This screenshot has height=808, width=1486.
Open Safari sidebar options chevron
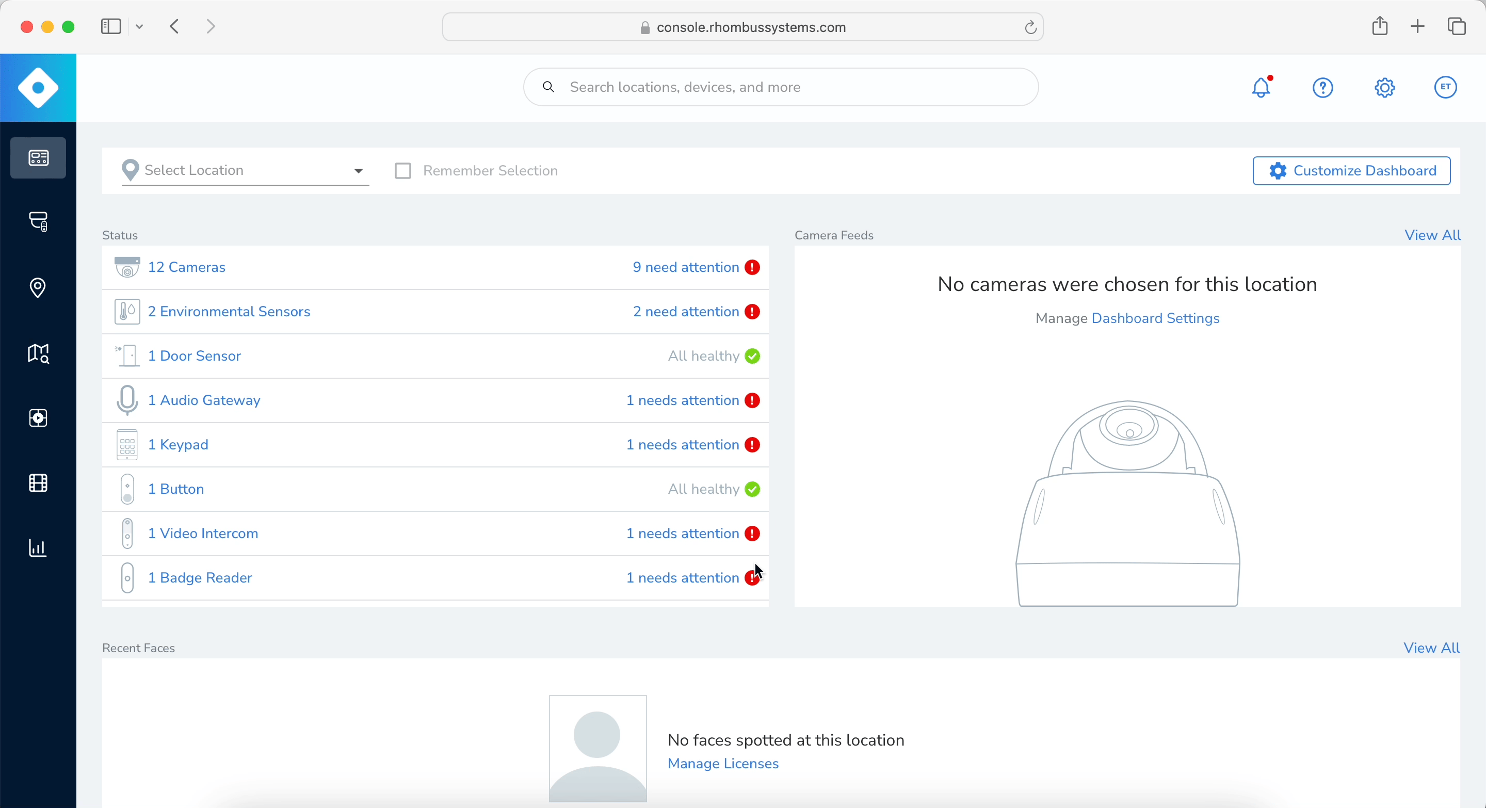[x=139, y=26]
